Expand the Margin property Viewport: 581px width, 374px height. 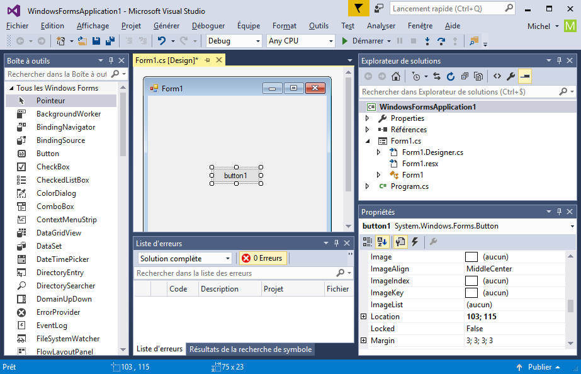pos(363,340)
